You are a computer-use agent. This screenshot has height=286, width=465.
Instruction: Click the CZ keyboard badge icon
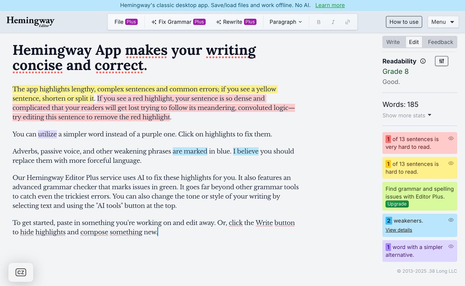[x=21, y=272]
